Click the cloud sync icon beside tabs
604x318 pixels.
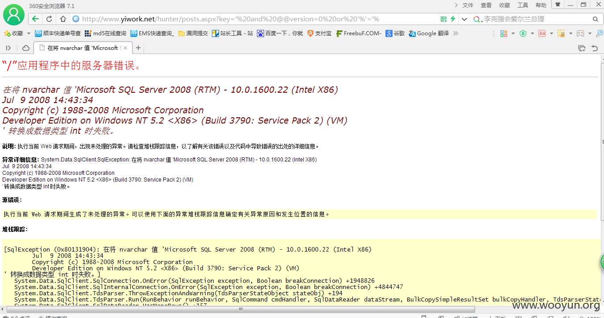click(26, 48)
